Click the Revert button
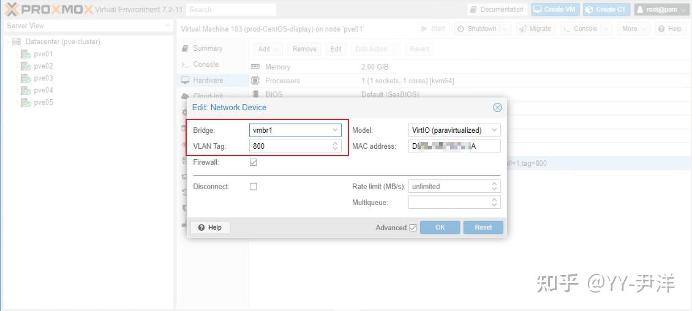 point(419,49)
